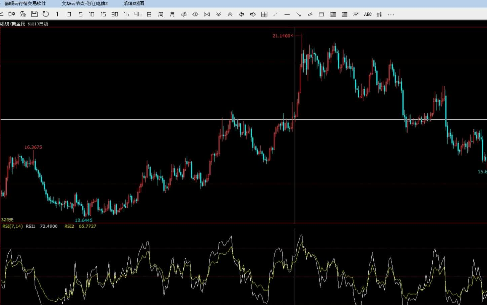Switch to the 1h hourly chart
The height and width of the screenshot is (305, 487).
(126, 14)
